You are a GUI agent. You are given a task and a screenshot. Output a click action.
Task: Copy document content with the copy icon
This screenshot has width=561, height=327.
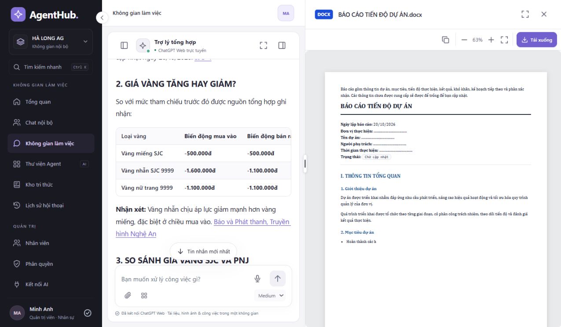click(x=445, y=40)
